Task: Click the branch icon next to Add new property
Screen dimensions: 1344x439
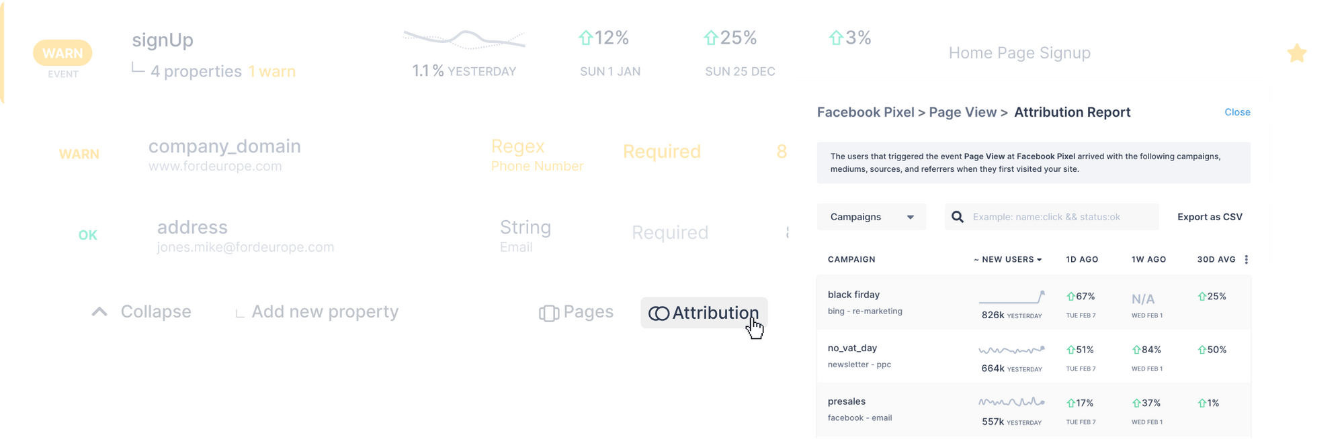Action: [240, 311]
